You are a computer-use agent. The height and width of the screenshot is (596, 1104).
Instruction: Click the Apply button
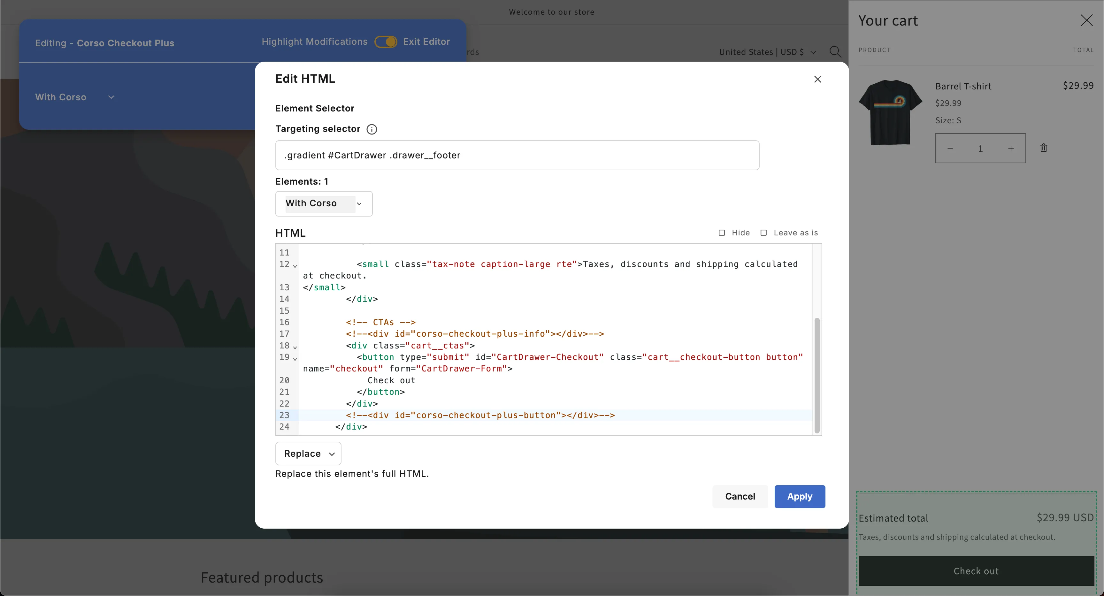799,496
